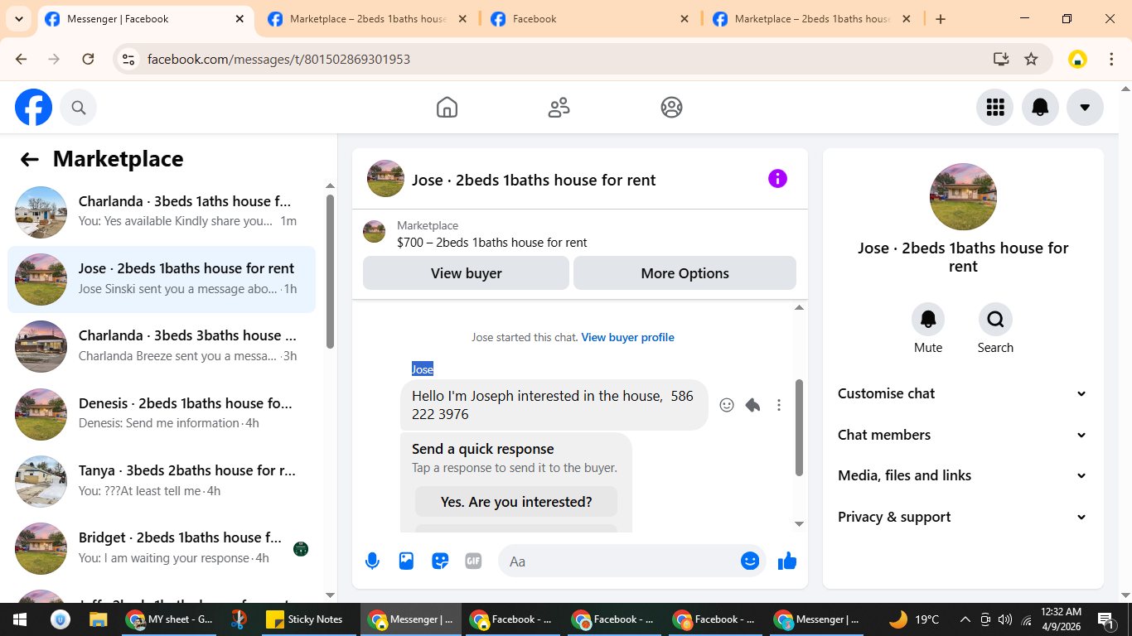Send a thumbs-up like

(x=787, y=561)
